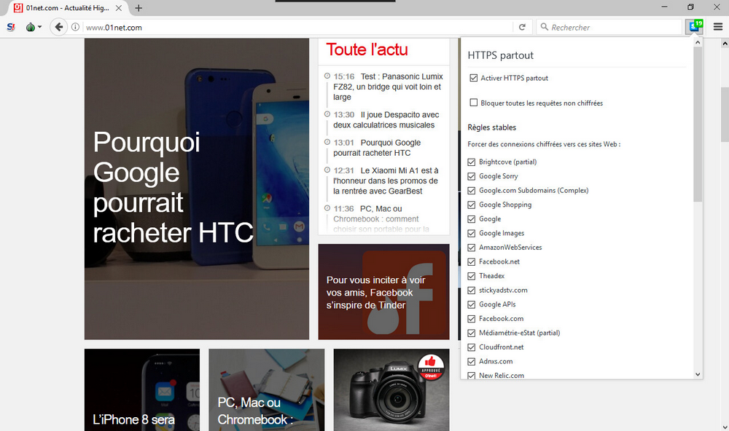729x431 pixels.
Task: Toggle the Theadex rule
Action: pos(472,277)
